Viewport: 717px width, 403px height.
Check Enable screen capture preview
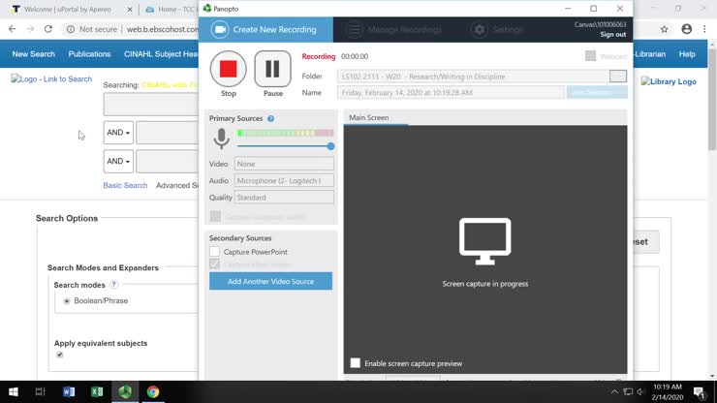356,363
